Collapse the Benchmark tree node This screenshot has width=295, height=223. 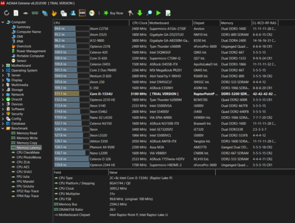[3, 128]
